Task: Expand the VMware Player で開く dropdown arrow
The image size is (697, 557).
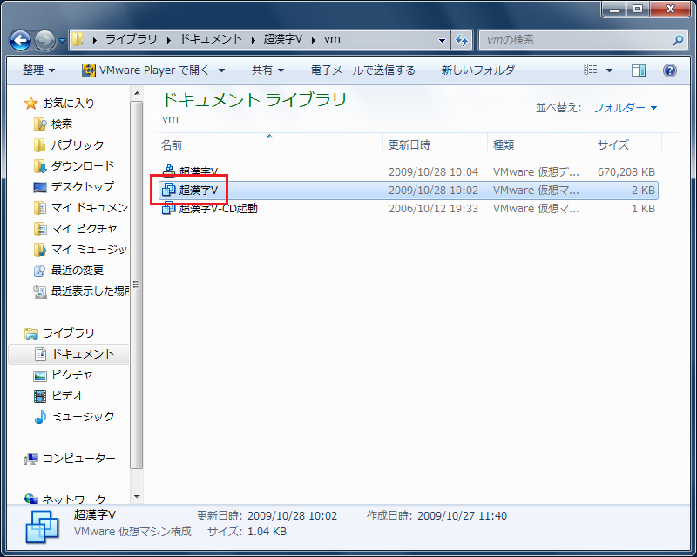Action: point(221,70)
